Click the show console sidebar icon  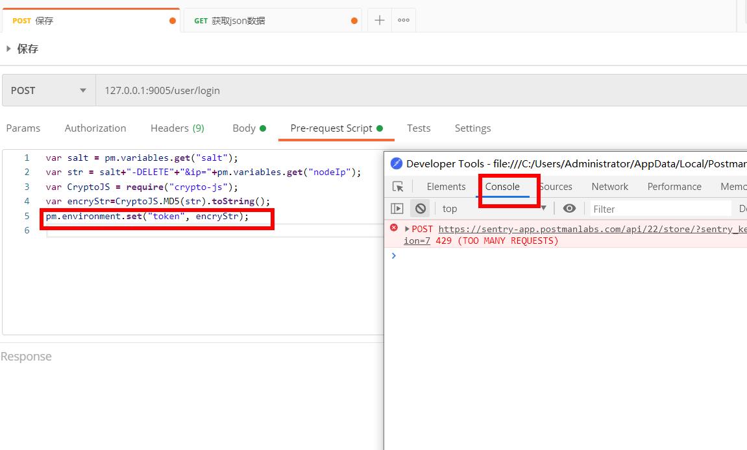coord(397,208)
